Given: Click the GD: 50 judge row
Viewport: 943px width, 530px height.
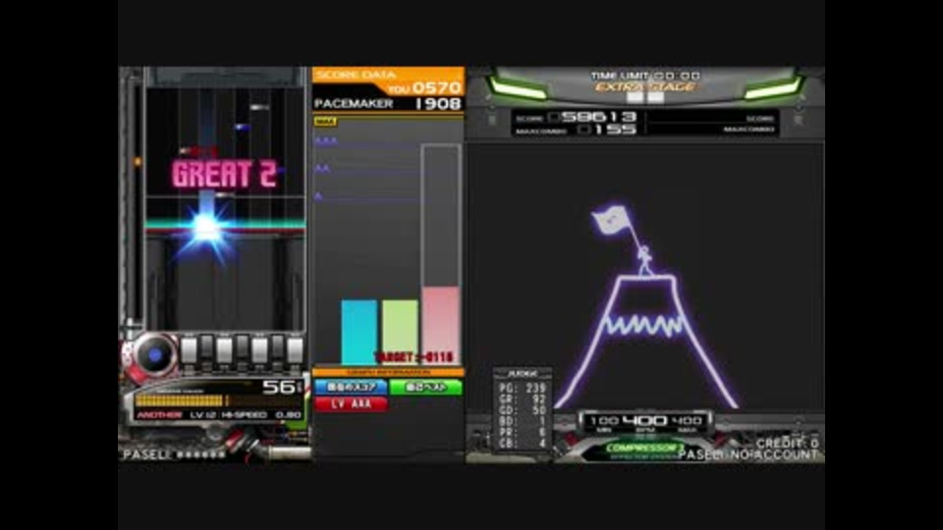Looking at the screenshot, I should 522,410.
